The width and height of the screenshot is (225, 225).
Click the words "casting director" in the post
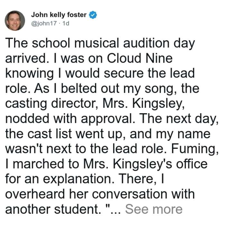(50, 104)
